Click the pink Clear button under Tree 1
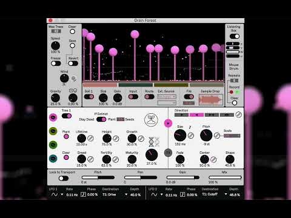 point(66,157)
